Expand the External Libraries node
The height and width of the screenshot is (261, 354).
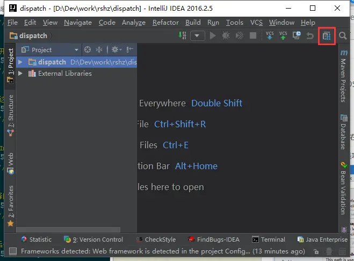click(x=20, y=74)
